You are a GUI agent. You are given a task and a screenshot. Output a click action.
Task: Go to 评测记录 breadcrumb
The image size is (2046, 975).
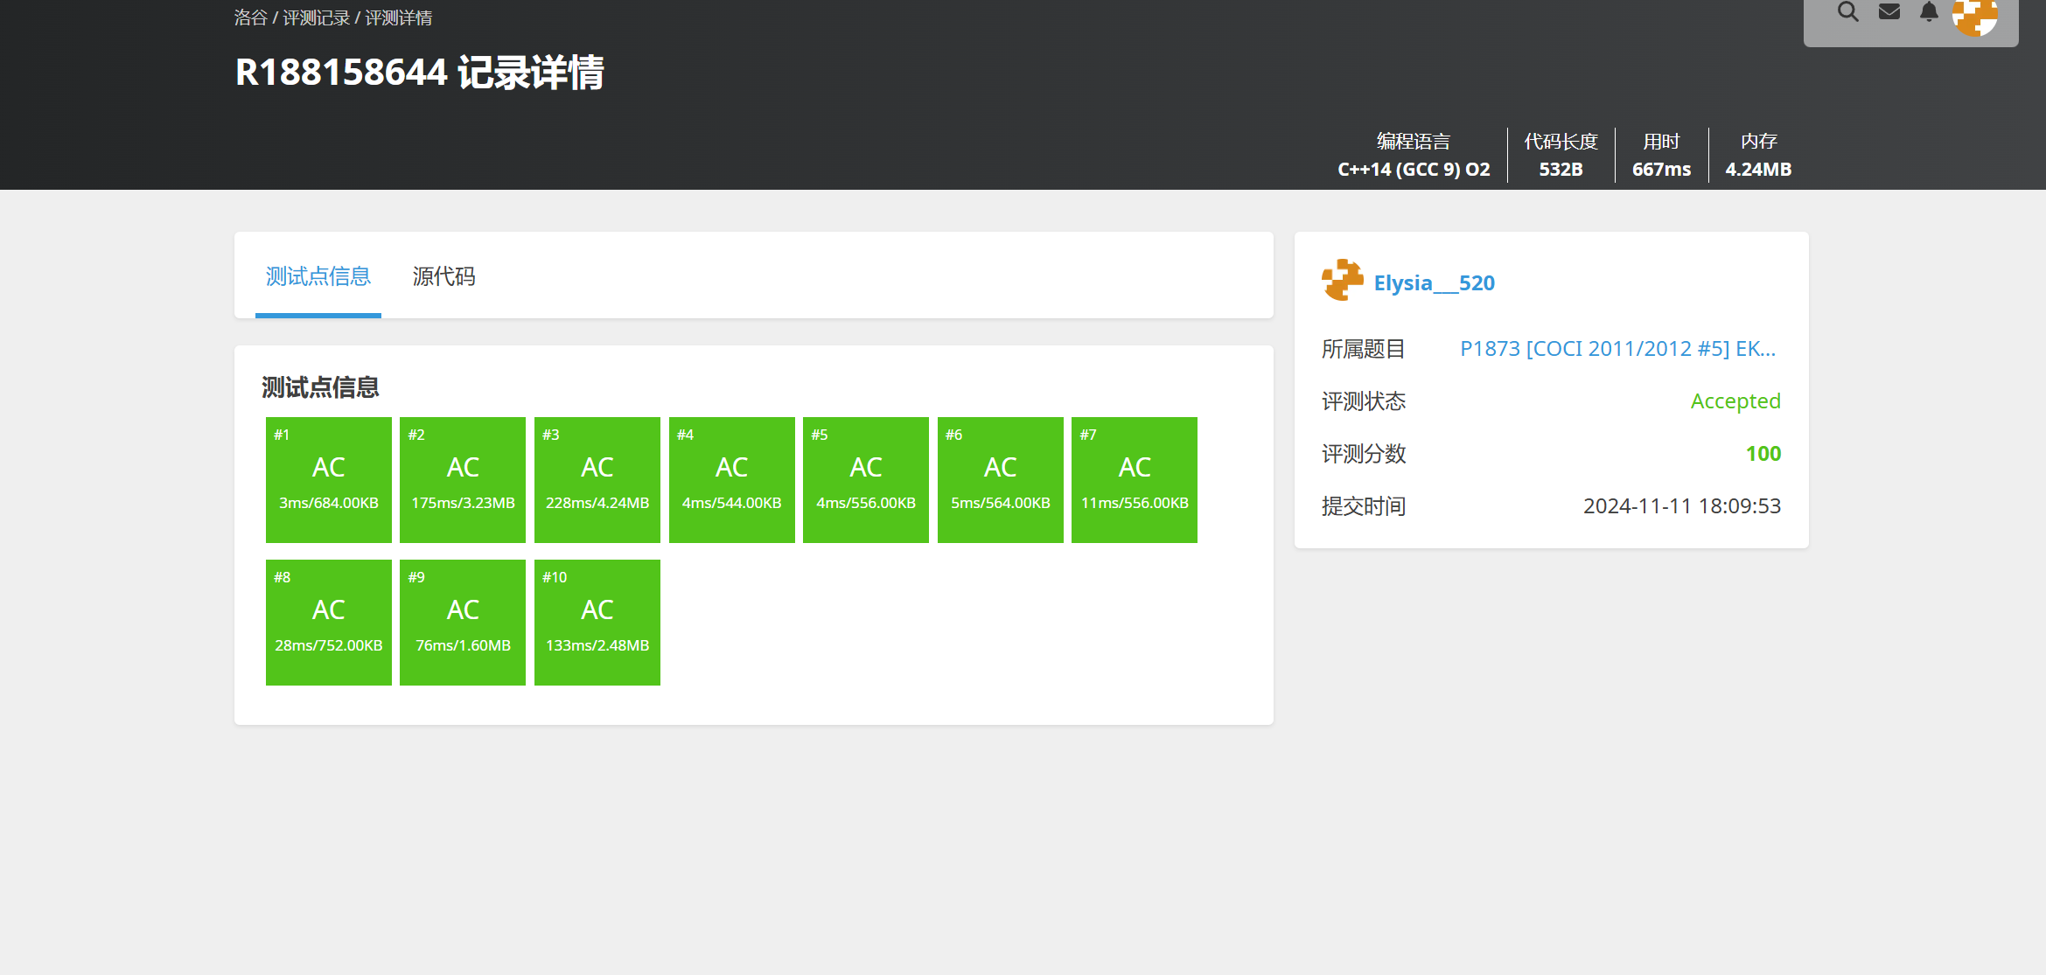tap(316, 18)
